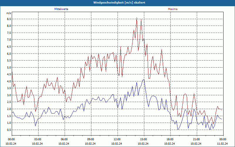Image resolution: width=235 pixels, height=147 pixels.
Task: Click the y-axis value '1,5'
Action: (9, 116)
